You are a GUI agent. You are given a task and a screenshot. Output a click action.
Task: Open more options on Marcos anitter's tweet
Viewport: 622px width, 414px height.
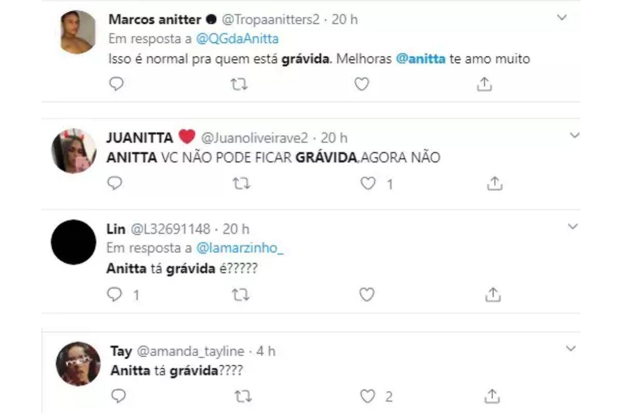[562, 18]
